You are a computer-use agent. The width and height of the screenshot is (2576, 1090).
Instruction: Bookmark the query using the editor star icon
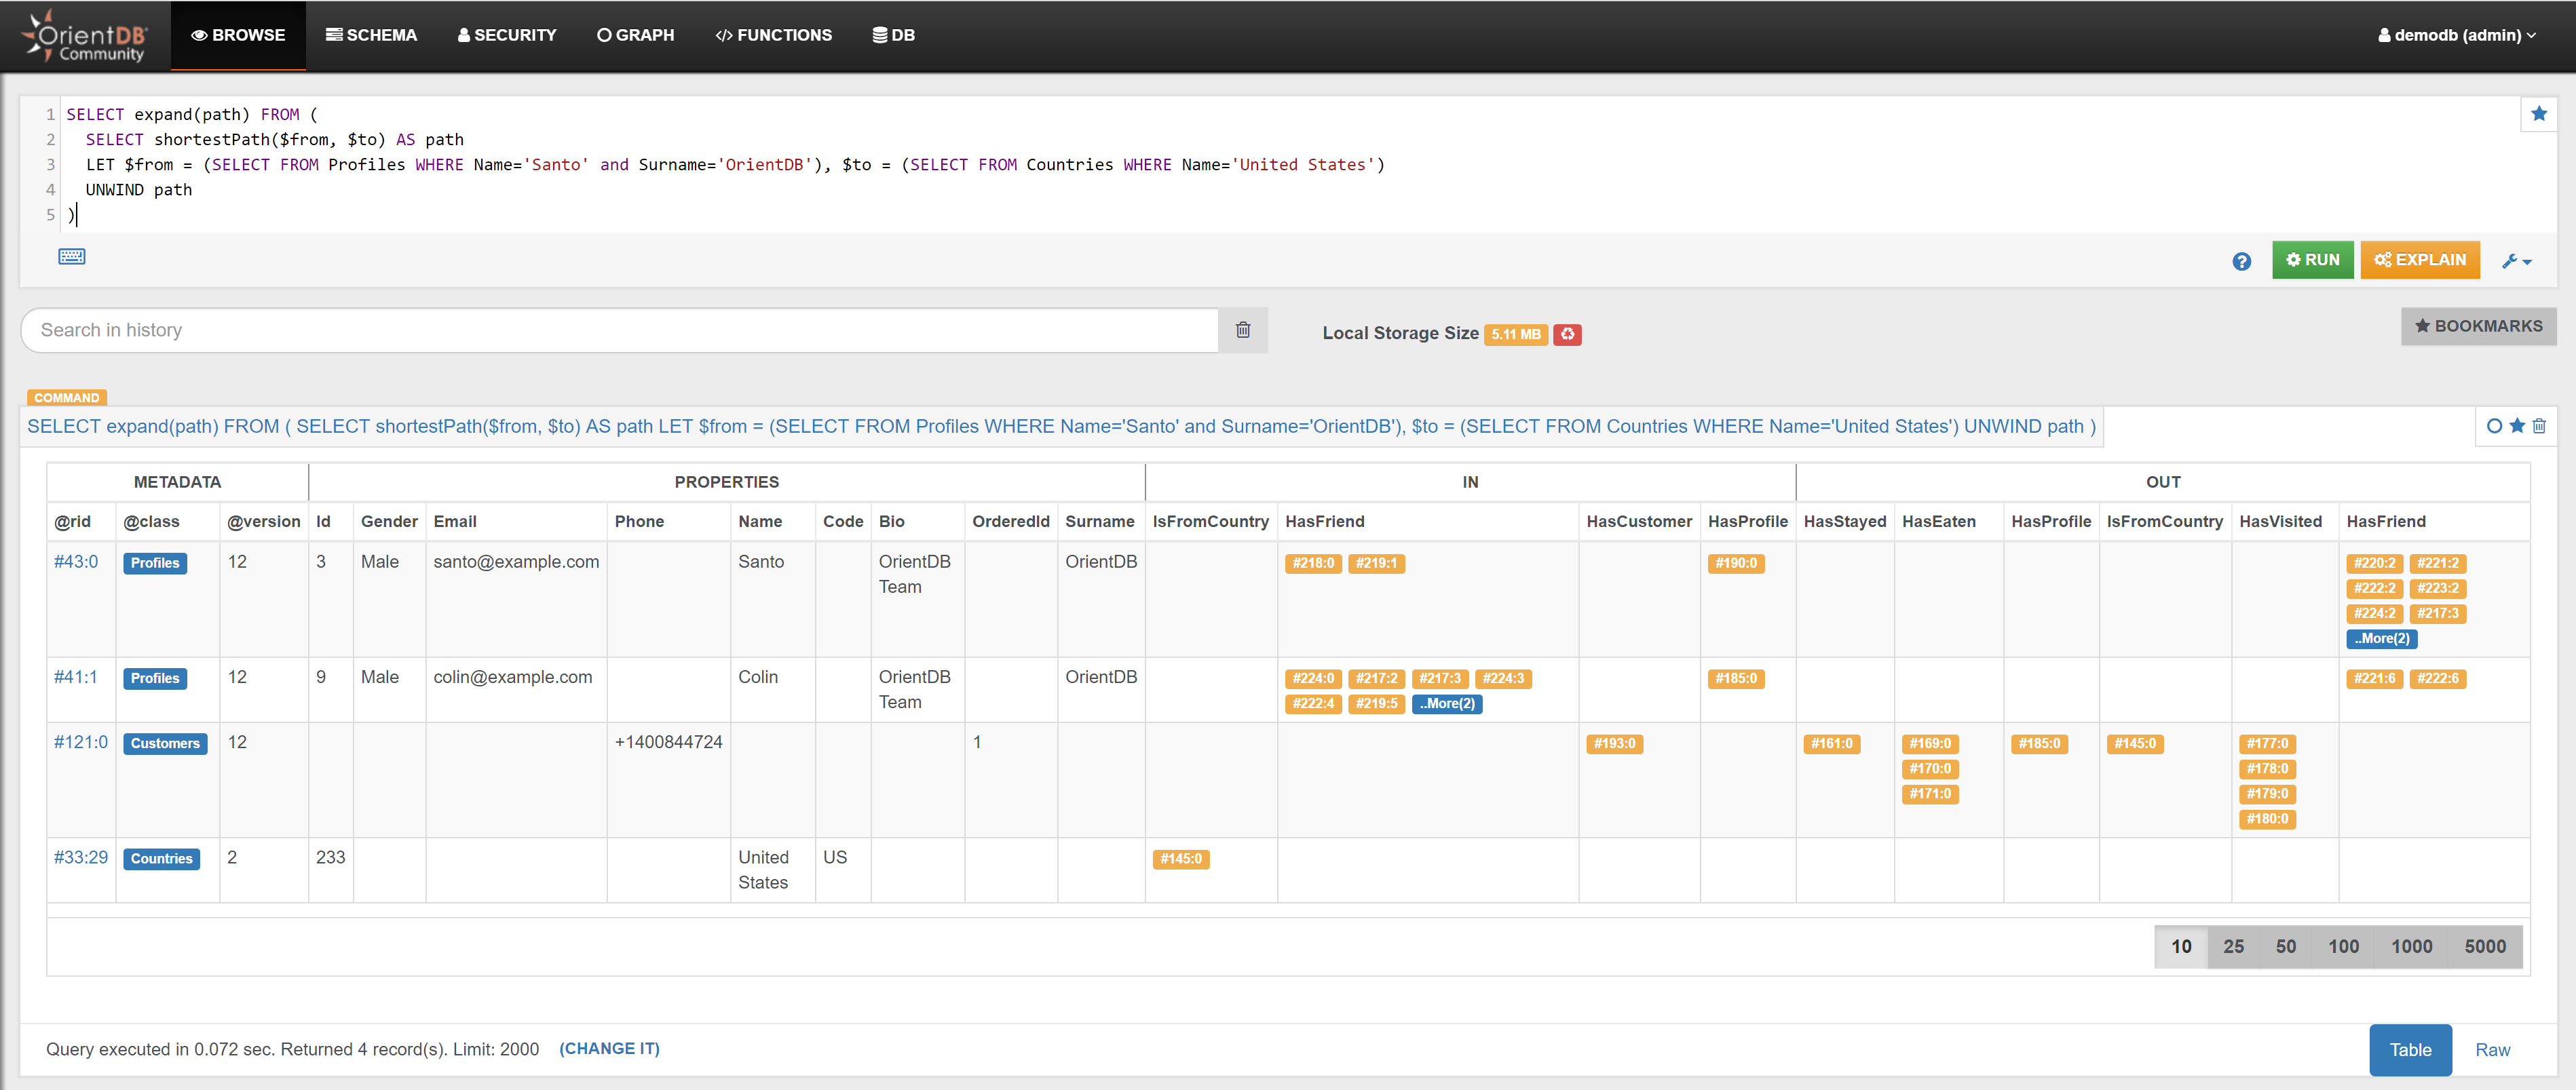(x=2538, y=114)
